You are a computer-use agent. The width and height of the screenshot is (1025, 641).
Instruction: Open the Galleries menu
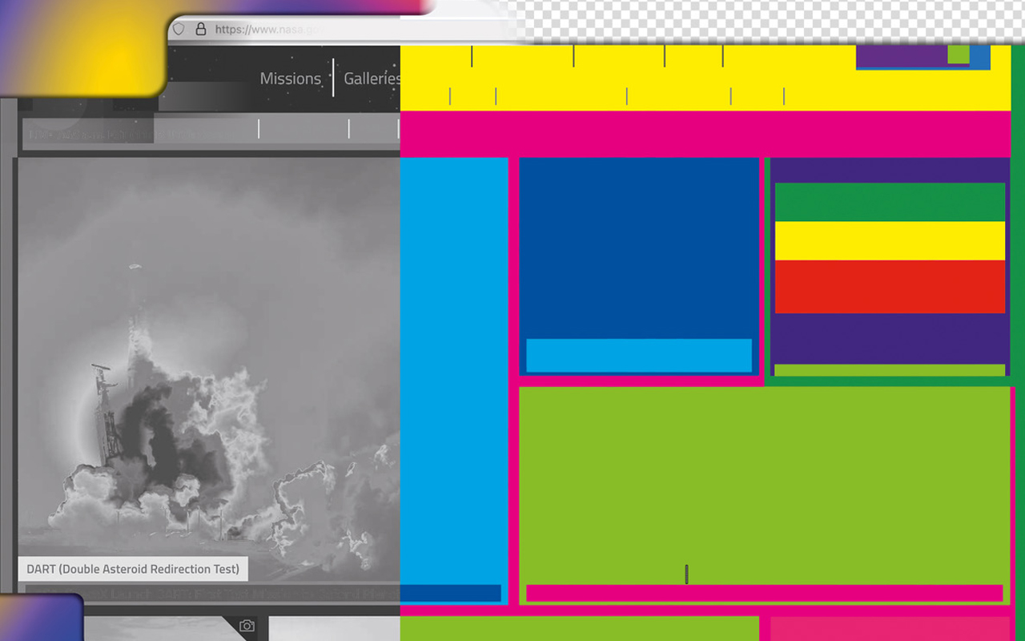[x=372, y=79]
